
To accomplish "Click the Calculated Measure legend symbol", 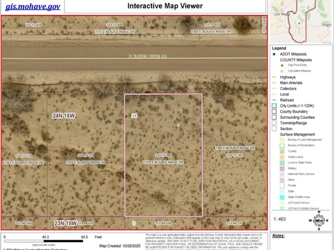I will [282, 71].
